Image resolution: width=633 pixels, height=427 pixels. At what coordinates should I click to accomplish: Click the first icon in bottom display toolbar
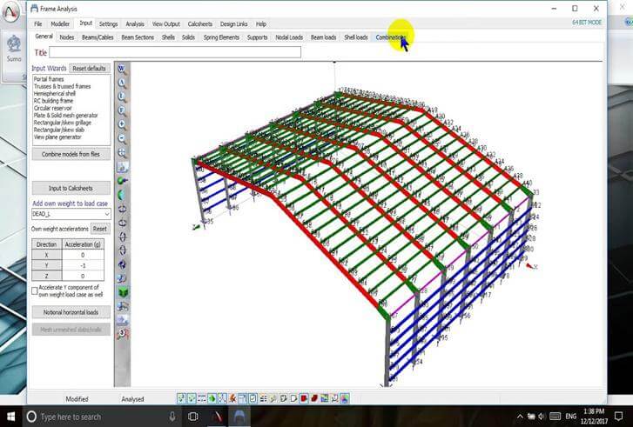pos(182,398)
